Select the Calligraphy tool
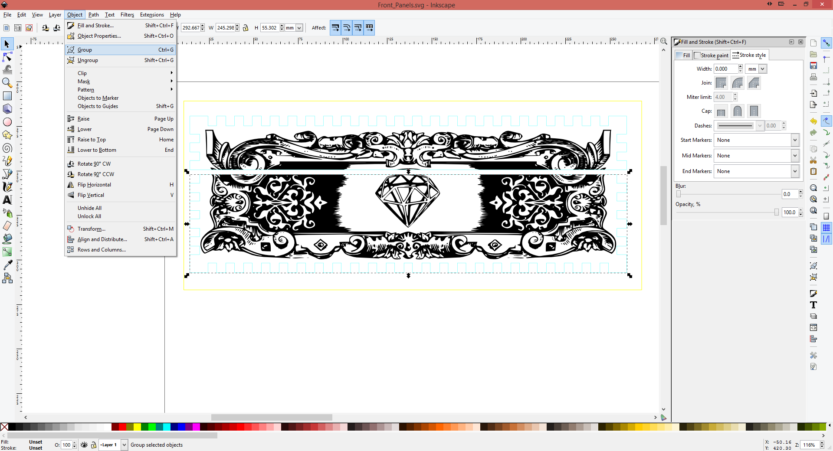The width and height of the screenshot is (833, 451). (x=7, y=187)
